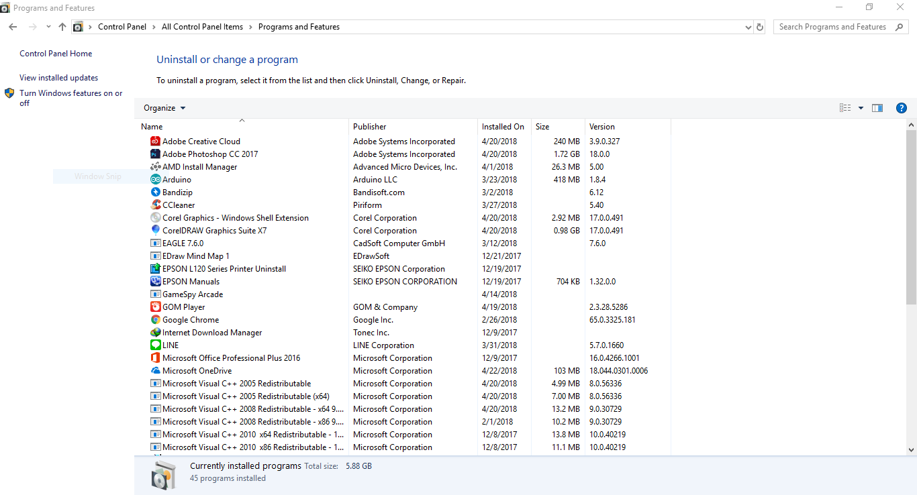Image resolution: width=917 pixels, height=495 pixels.
Task: Click the Microsoft OneDrive icon
Action: [156, 371]
